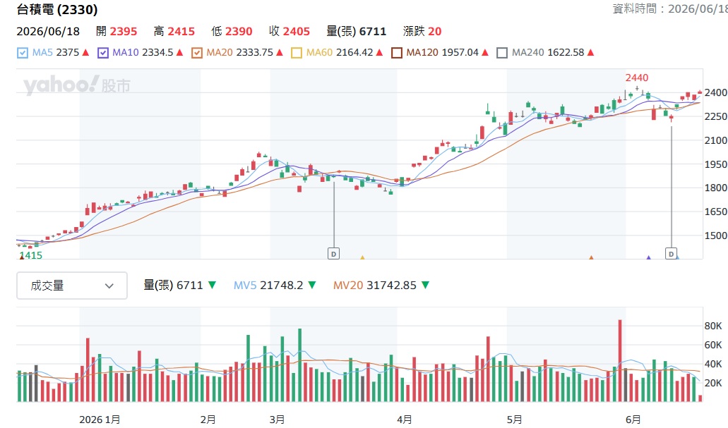This screenshot has width=728, height=428.
Task: Click the 量(張) 6711 value in quote row
Action: click(356, 32)
